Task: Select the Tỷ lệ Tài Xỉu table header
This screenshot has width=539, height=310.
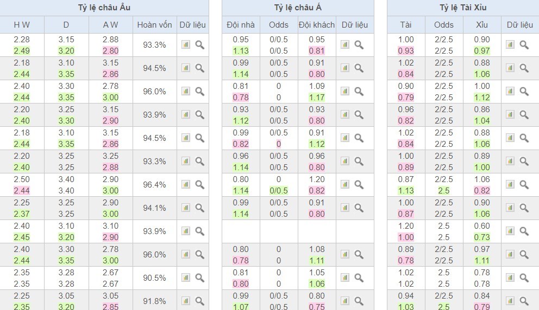Action: coord(462,8)
